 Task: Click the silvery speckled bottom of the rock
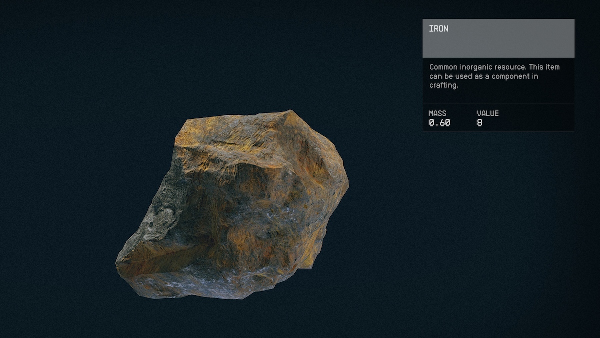tap(200, 285)
